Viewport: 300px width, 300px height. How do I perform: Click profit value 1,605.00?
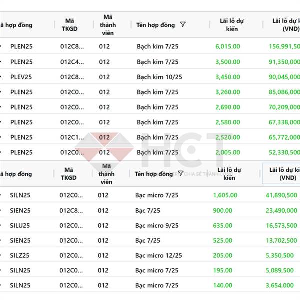click(x=225, y=195)
